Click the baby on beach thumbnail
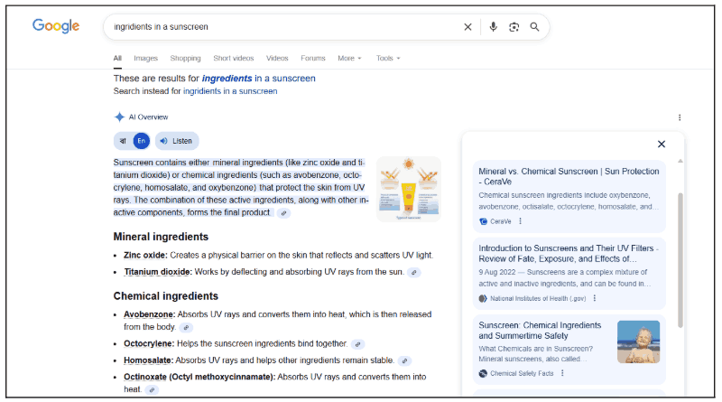Image resolution: width=722 pixels, height=402 pixels. coord(638,341)
